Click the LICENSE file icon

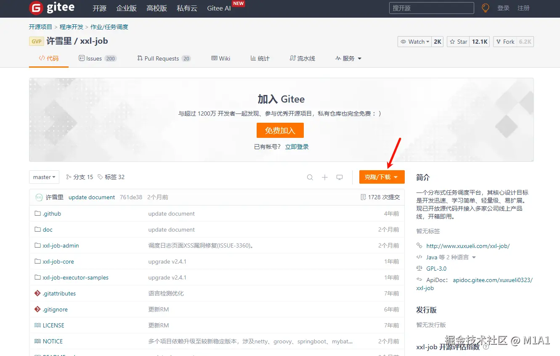tap(37, 325)
